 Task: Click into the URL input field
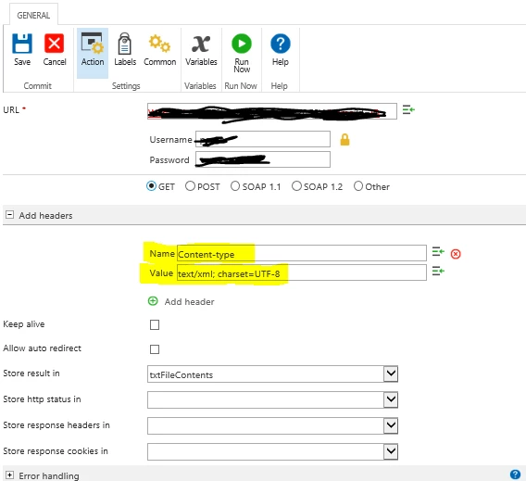[272, 111]
